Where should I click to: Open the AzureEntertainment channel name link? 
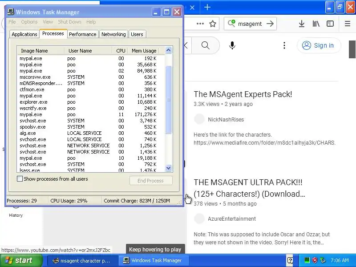[232, 218]
